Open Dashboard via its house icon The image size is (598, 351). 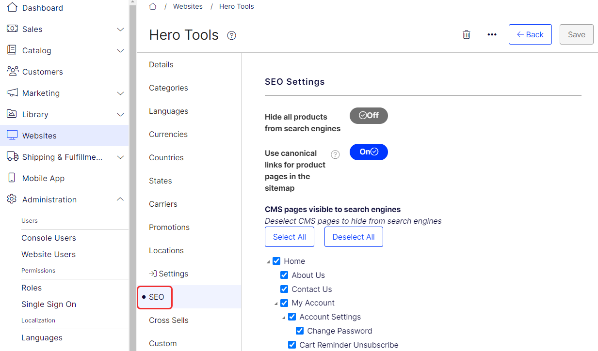pos(12,7)
